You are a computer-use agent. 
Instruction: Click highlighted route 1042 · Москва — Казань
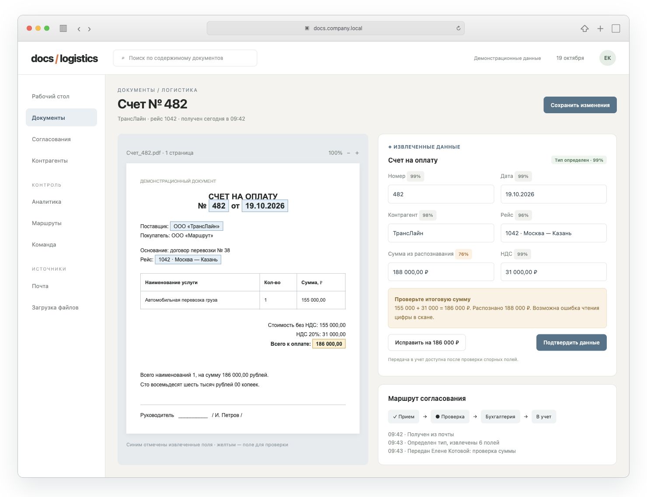[x=188, y=260]
